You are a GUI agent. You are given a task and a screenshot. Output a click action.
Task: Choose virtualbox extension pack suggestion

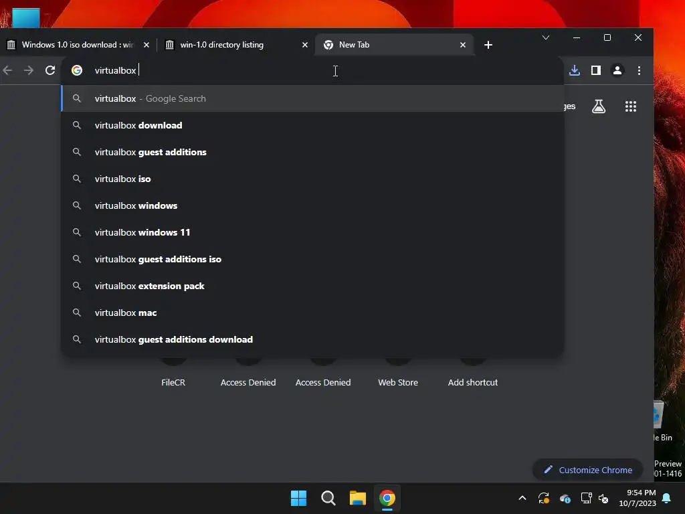(312, 286)
